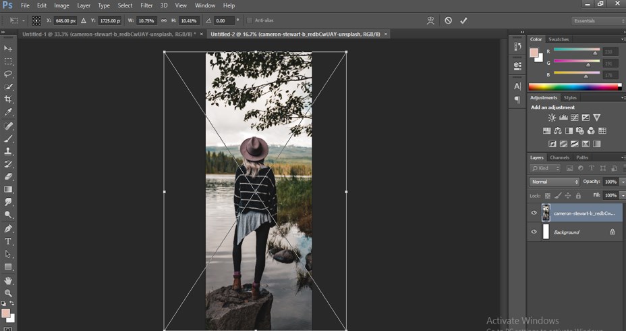Toggle maintain aspect ratio link icon

click(164, 20)
